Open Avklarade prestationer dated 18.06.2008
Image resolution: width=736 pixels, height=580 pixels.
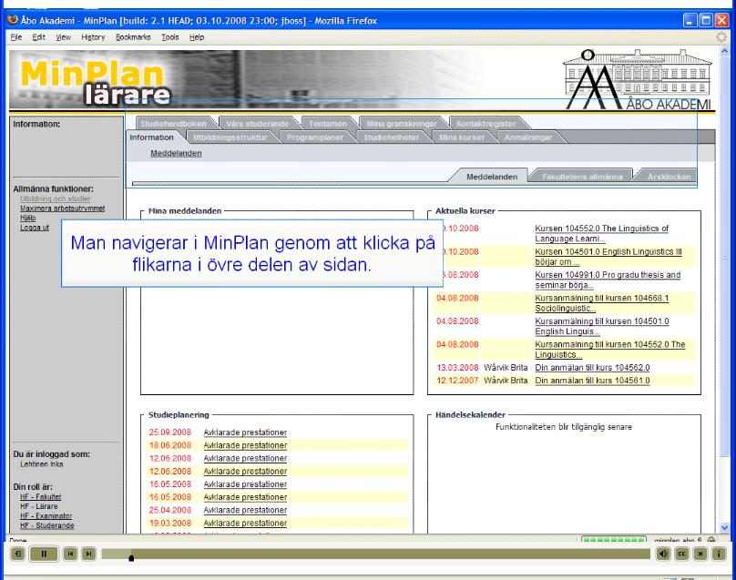pos(245,445)
